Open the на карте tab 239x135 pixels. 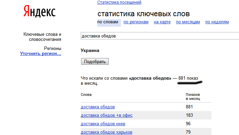[162, 22]
